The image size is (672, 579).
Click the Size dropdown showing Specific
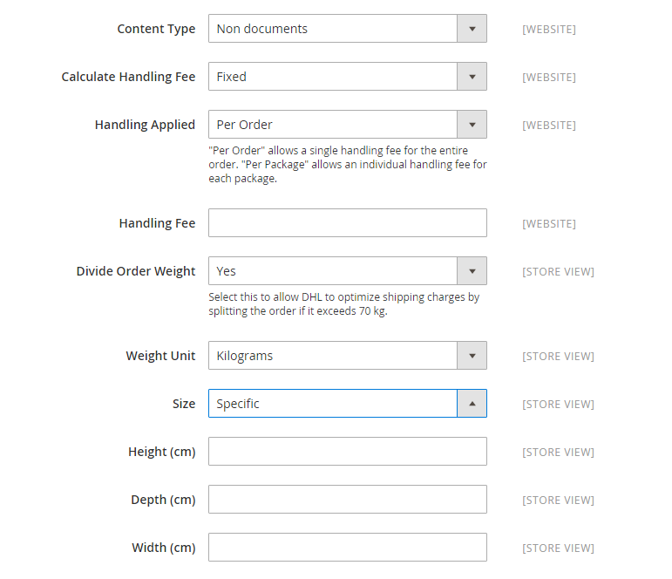click(x=348, y=404)
